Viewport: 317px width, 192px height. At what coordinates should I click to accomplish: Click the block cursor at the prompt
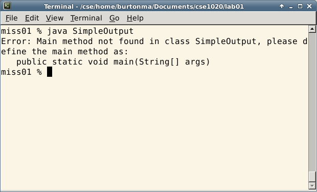coord(50,72)
